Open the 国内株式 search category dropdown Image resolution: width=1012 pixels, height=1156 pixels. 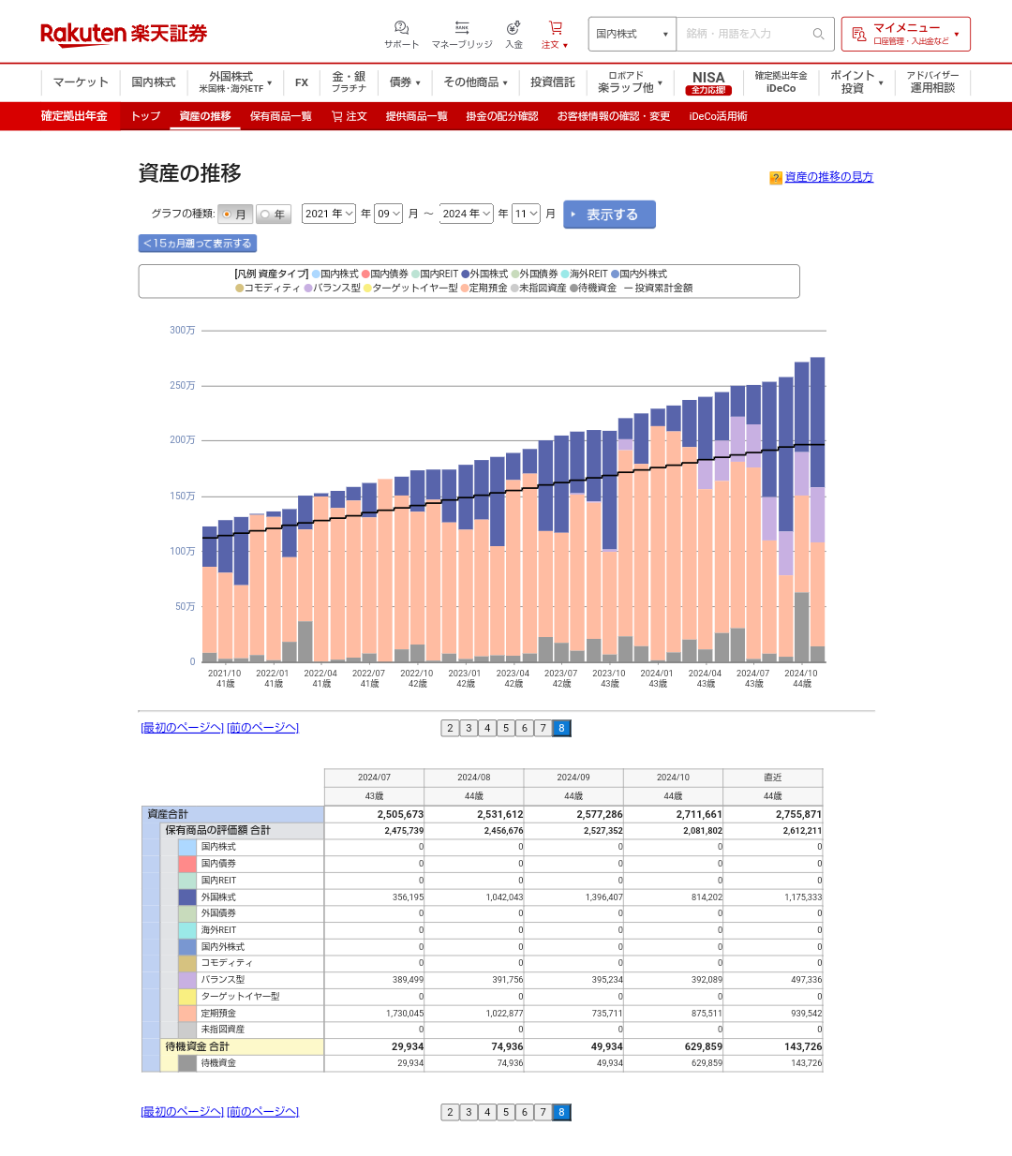tap(632, 34)
